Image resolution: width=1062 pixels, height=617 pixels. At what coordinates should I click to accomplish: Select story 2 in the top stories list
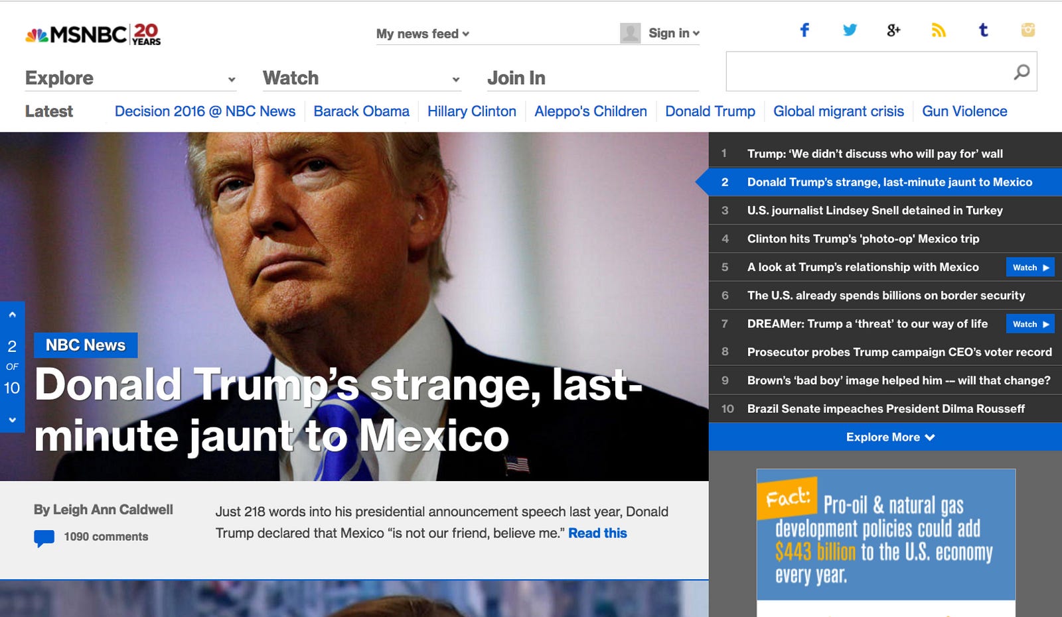tap(885, 182)
